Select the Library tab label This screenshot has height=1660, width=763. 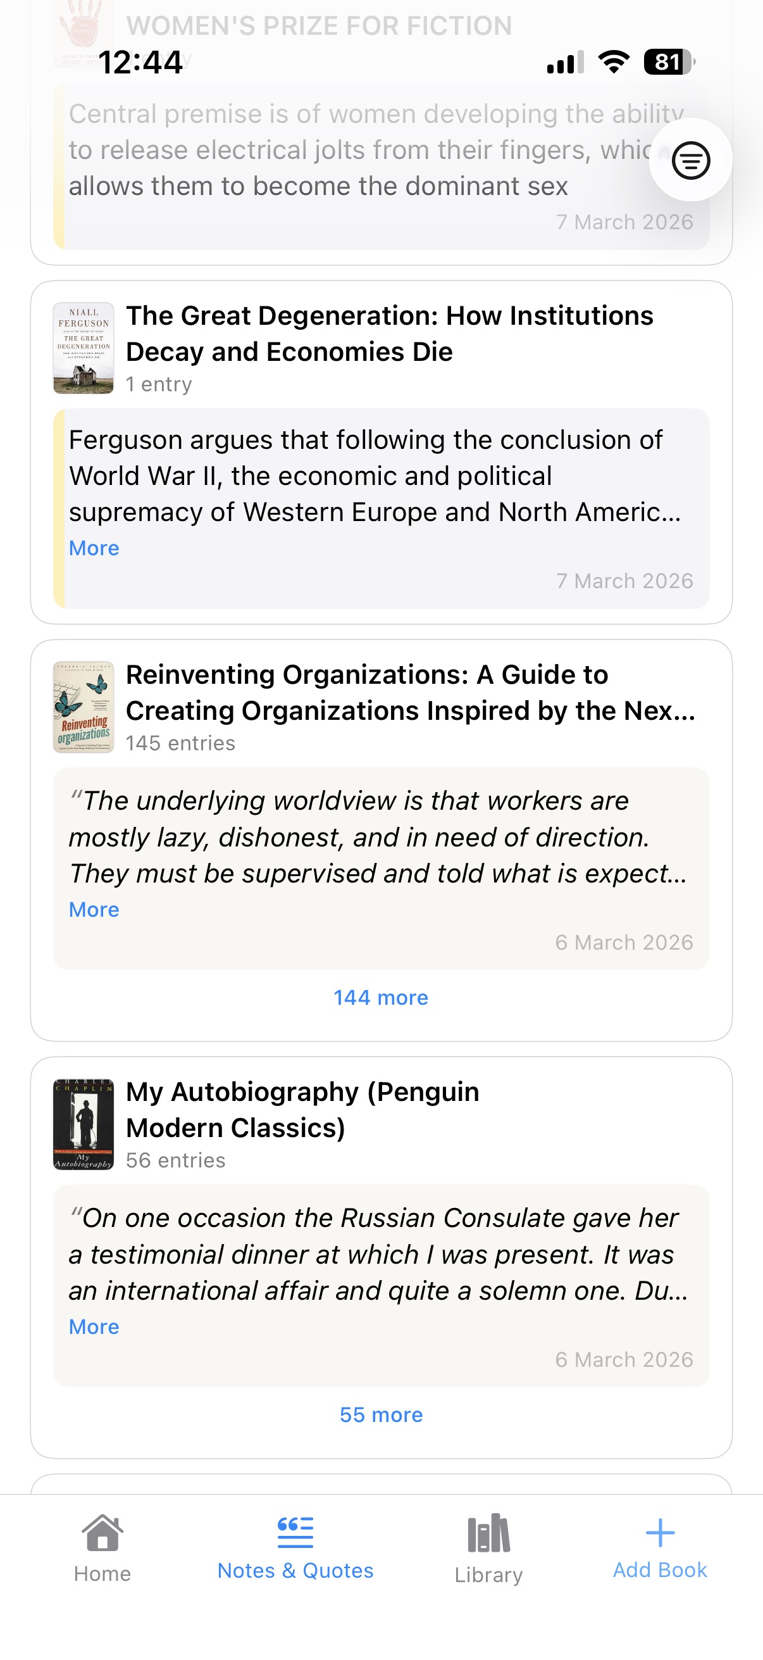point(488,1575)
